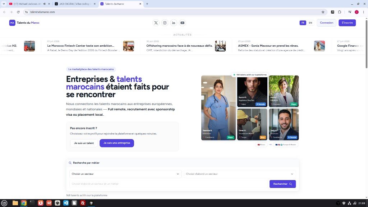This screenshot has height=207, width=368.
Task: Switch to the Michael Jackson YouTube tab
Action: pyautogui.click(x=27, y=4)
